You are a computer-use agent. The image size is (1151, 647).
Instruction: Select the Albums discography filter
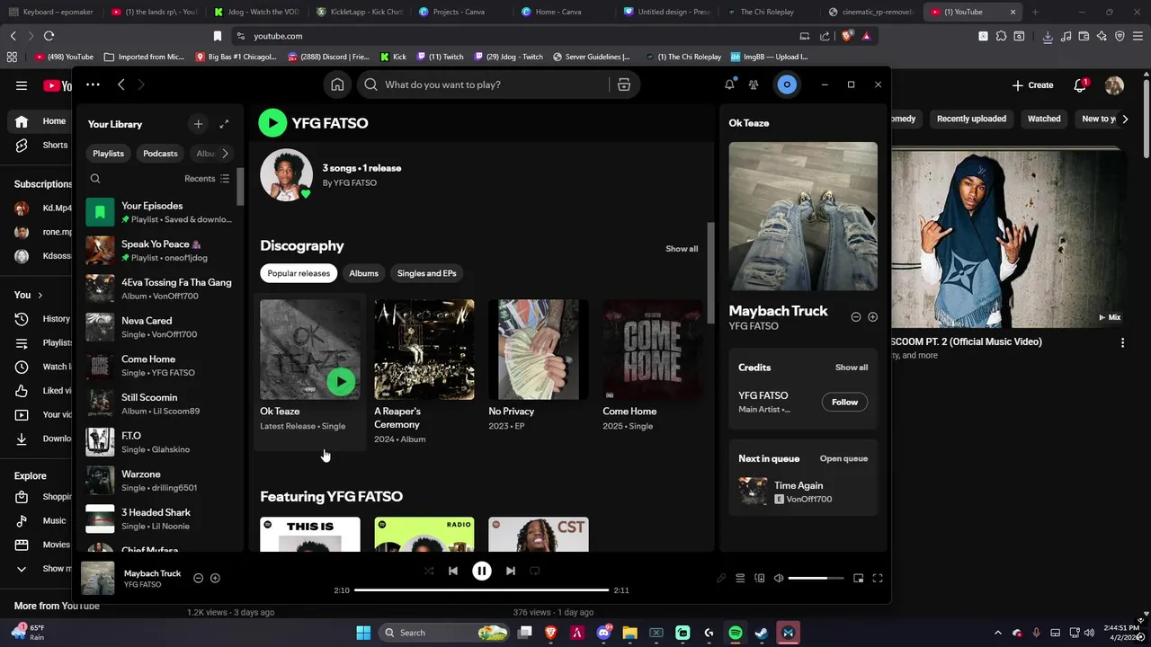(x=363, y=273)
